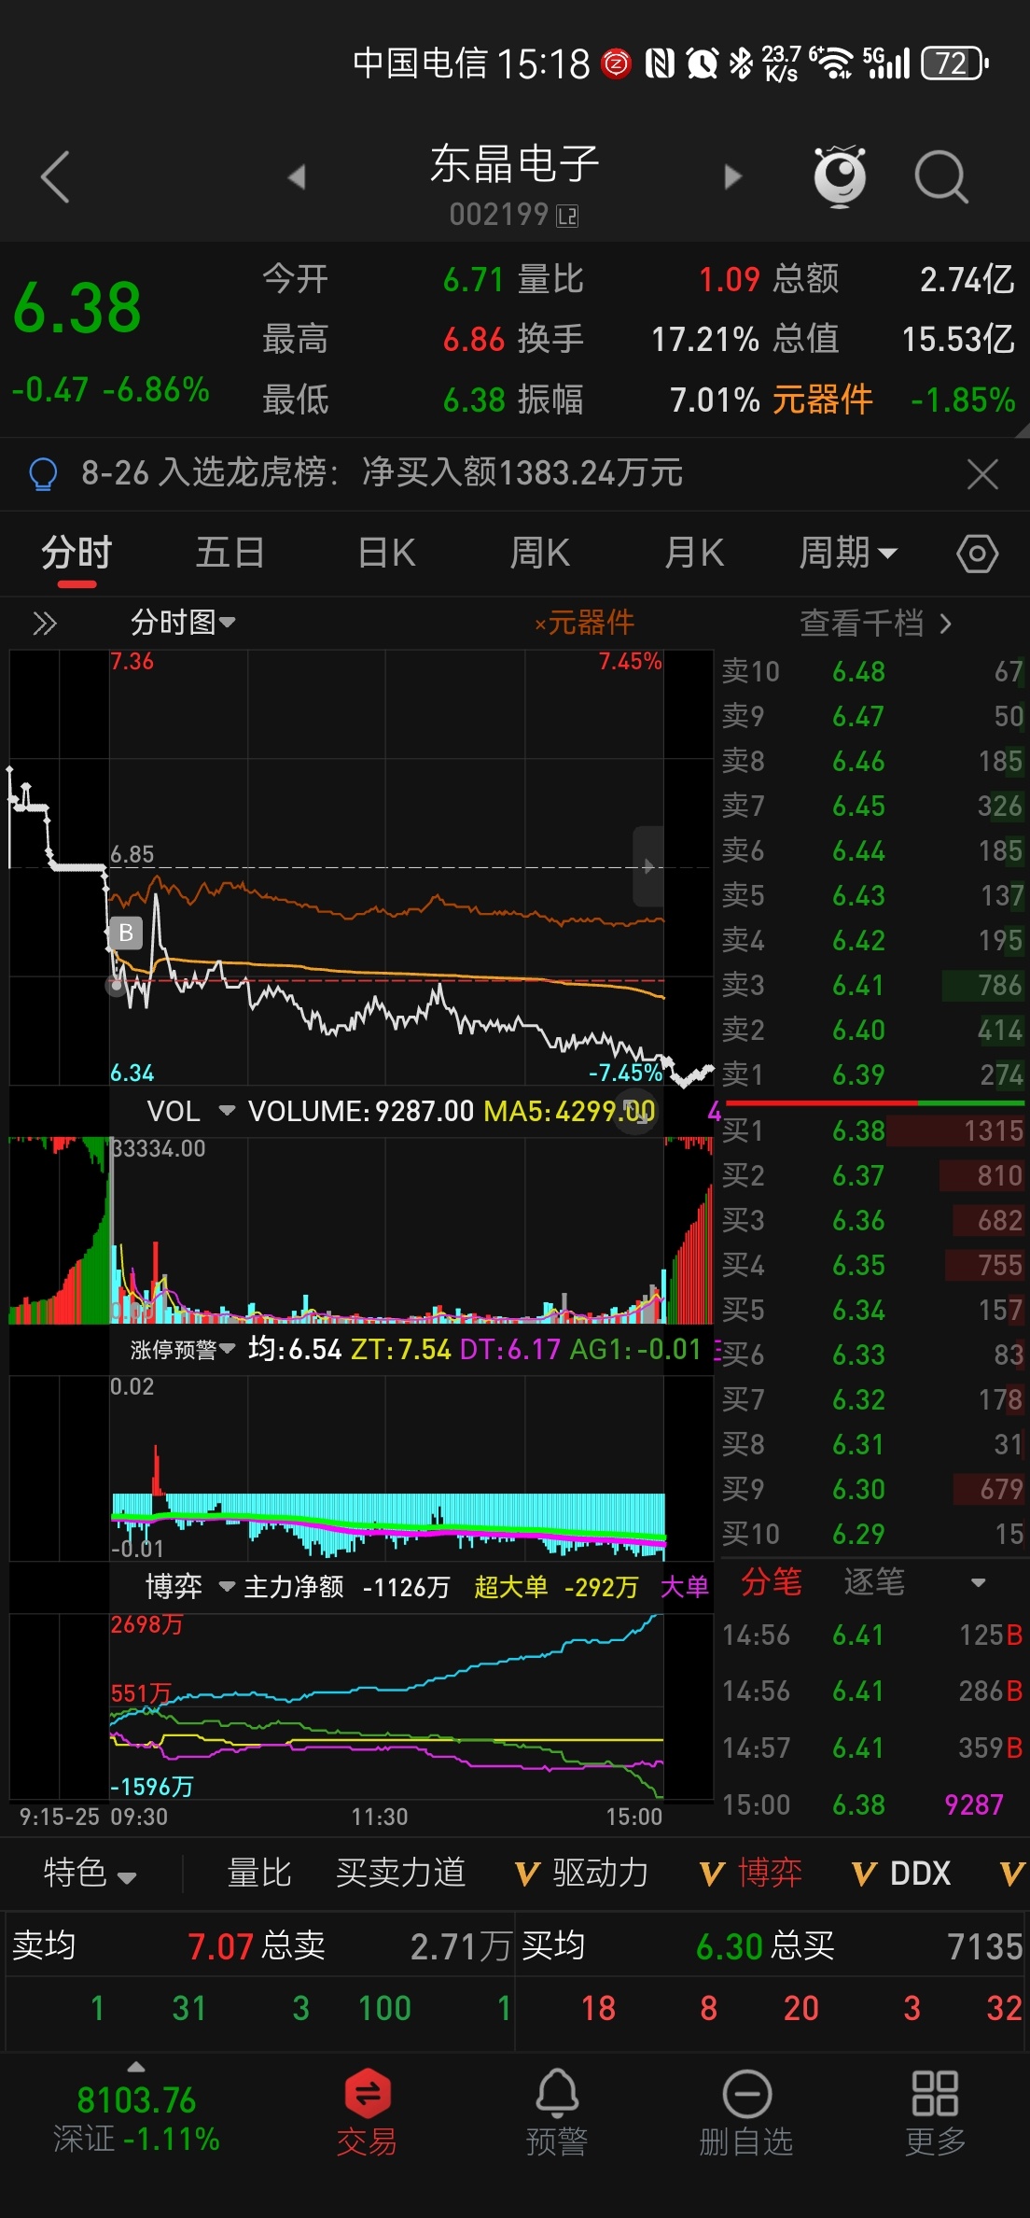This screenshot has height=2218, width=1030.
Task: Go to next stock with right triangle
Action: coord(733,176)
